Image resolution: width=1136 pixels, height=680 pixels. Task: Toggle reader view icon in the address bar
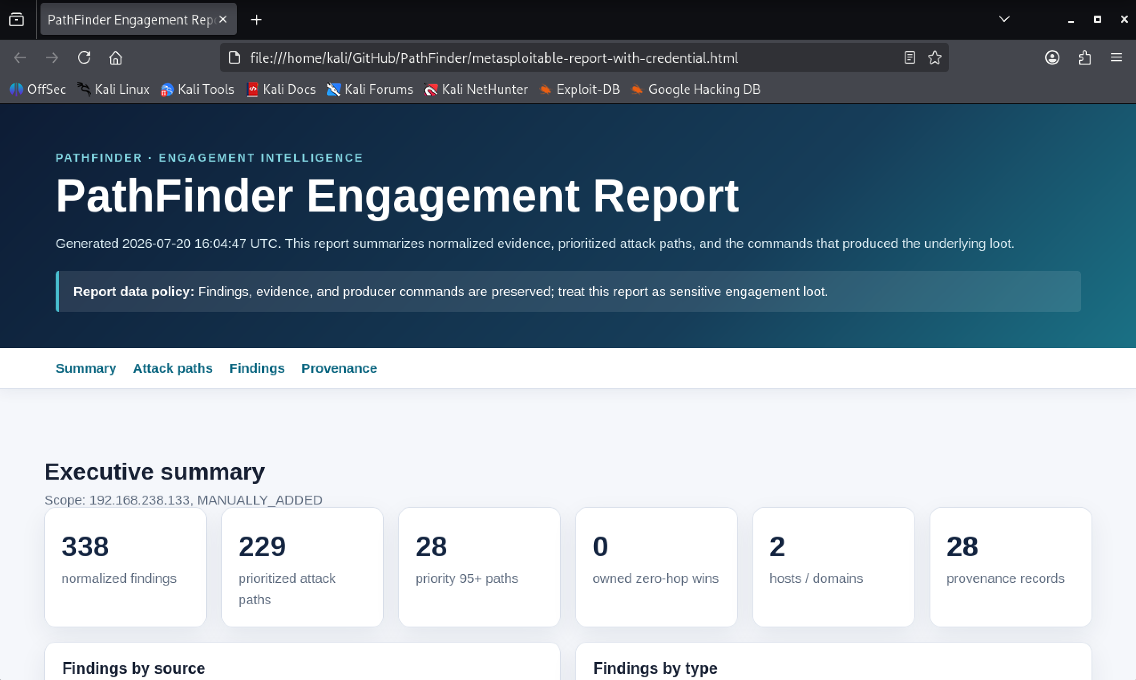coord(910,58)
